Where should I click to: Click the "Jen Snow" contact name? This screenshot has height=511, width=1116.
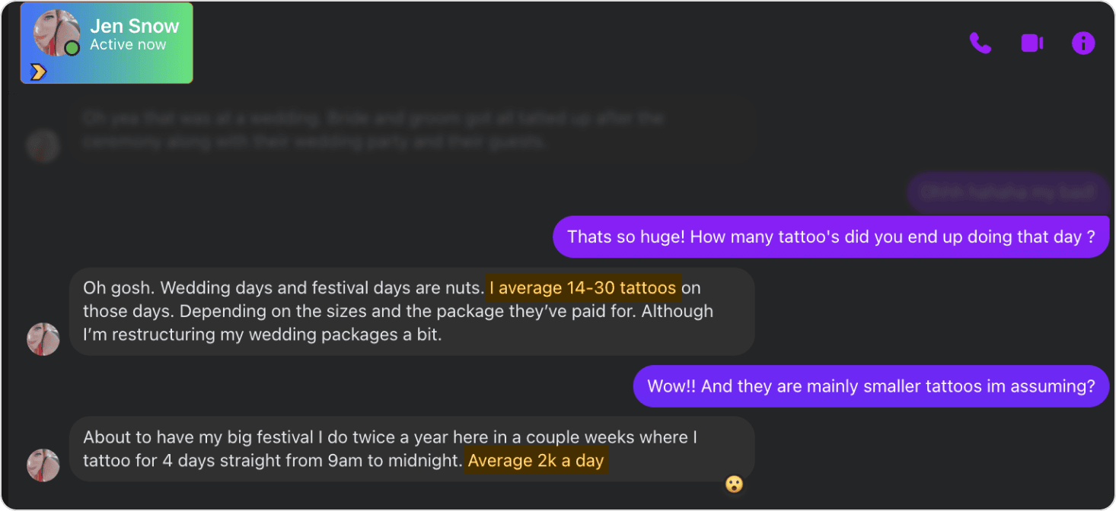[x=134, y=26]
